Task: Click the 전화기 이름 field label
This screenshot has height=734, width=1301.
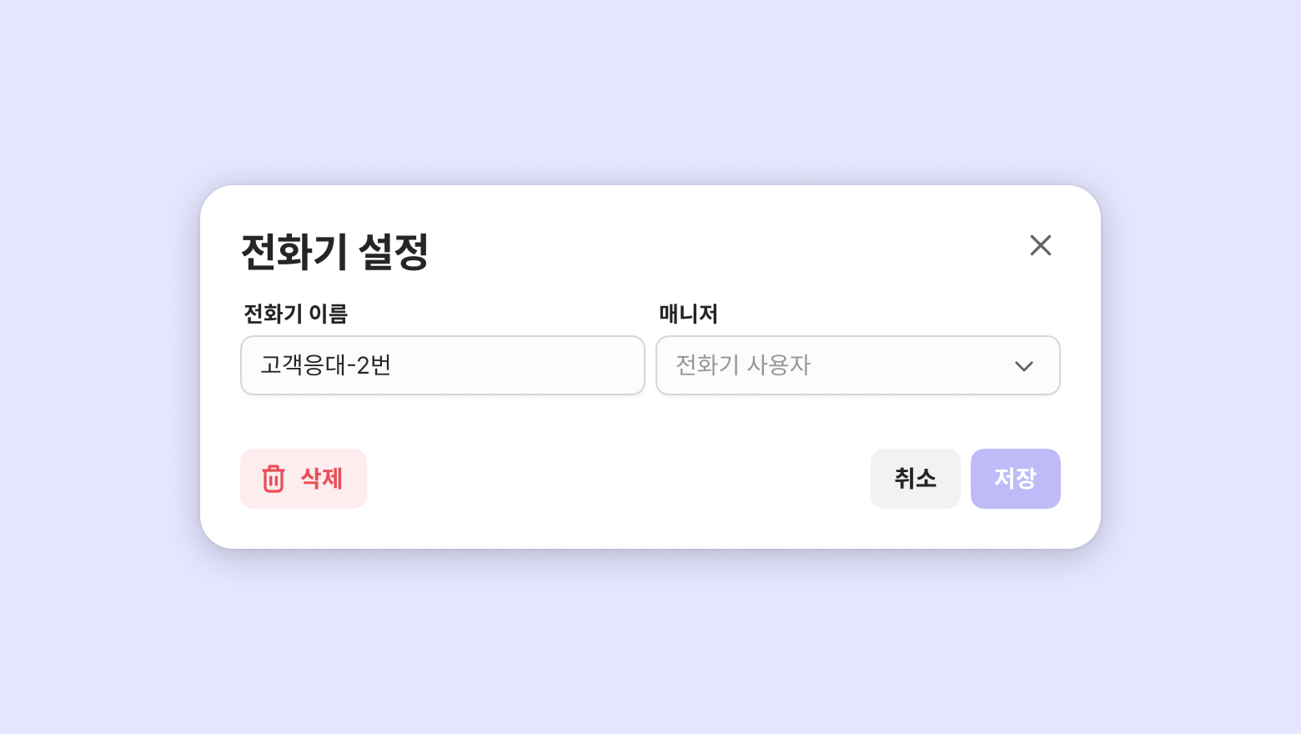Action: tap(295, 314)
